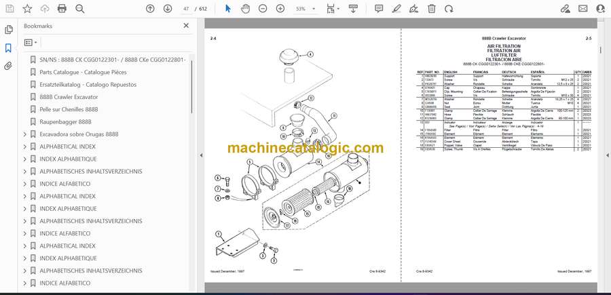Open the Attachments paperclip panel
This screenshot has height=295, width=611.
point(8,66)
